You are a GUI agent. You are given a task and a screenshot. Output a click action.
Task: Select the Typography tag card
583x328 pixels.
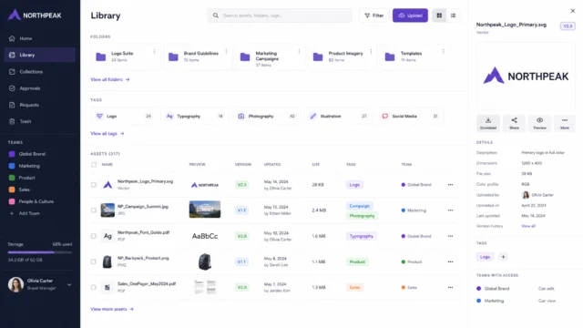coord(196,117)
